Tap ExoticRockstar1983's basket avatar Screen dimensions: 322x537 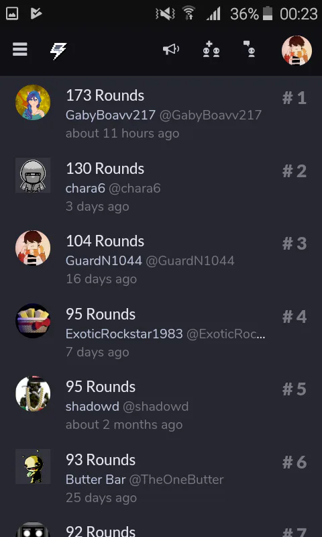pyautogui.click(x=33, y=321)
